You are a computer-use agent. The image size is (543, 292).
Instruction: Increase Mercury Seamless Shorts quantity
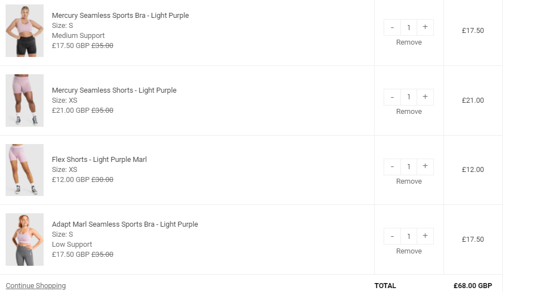[425, 97]
